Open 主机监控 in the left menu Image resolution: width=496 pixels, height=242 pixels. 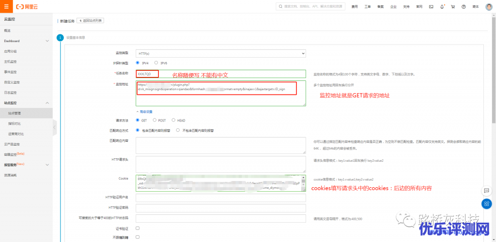(11, 61)
